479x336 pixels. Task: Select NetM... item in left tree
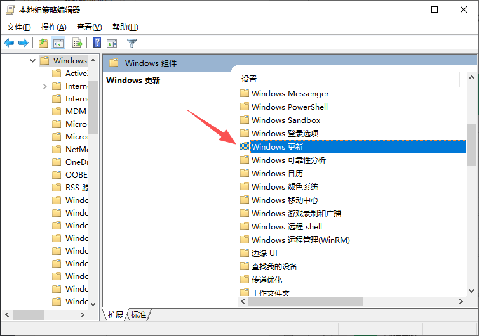[x=76, y=150]
